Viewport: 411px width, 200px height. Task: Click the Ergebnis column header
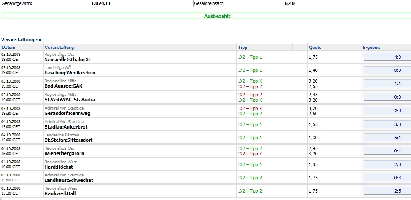pos(386,47)
